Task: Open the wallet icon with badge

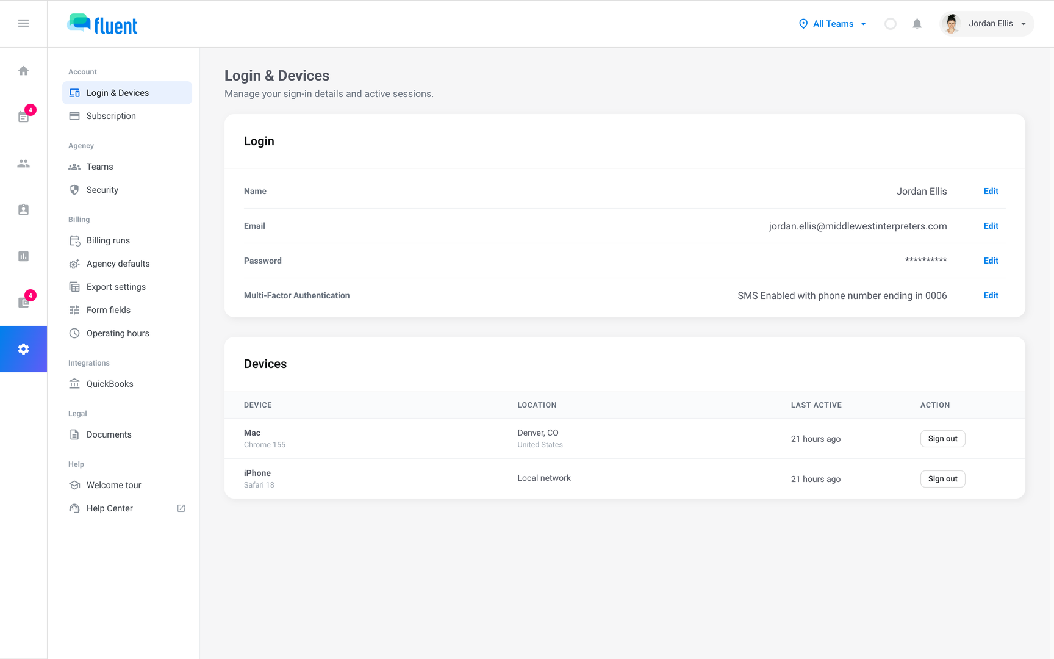Action: [x=23, y=303]
